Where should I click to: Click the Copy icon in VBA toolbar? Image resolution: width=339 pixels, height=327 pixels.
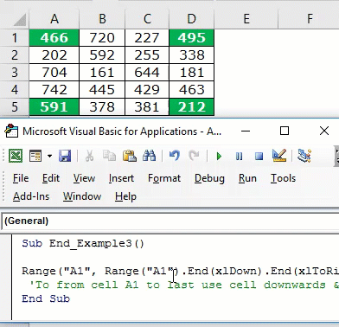[x=110, y=157]
